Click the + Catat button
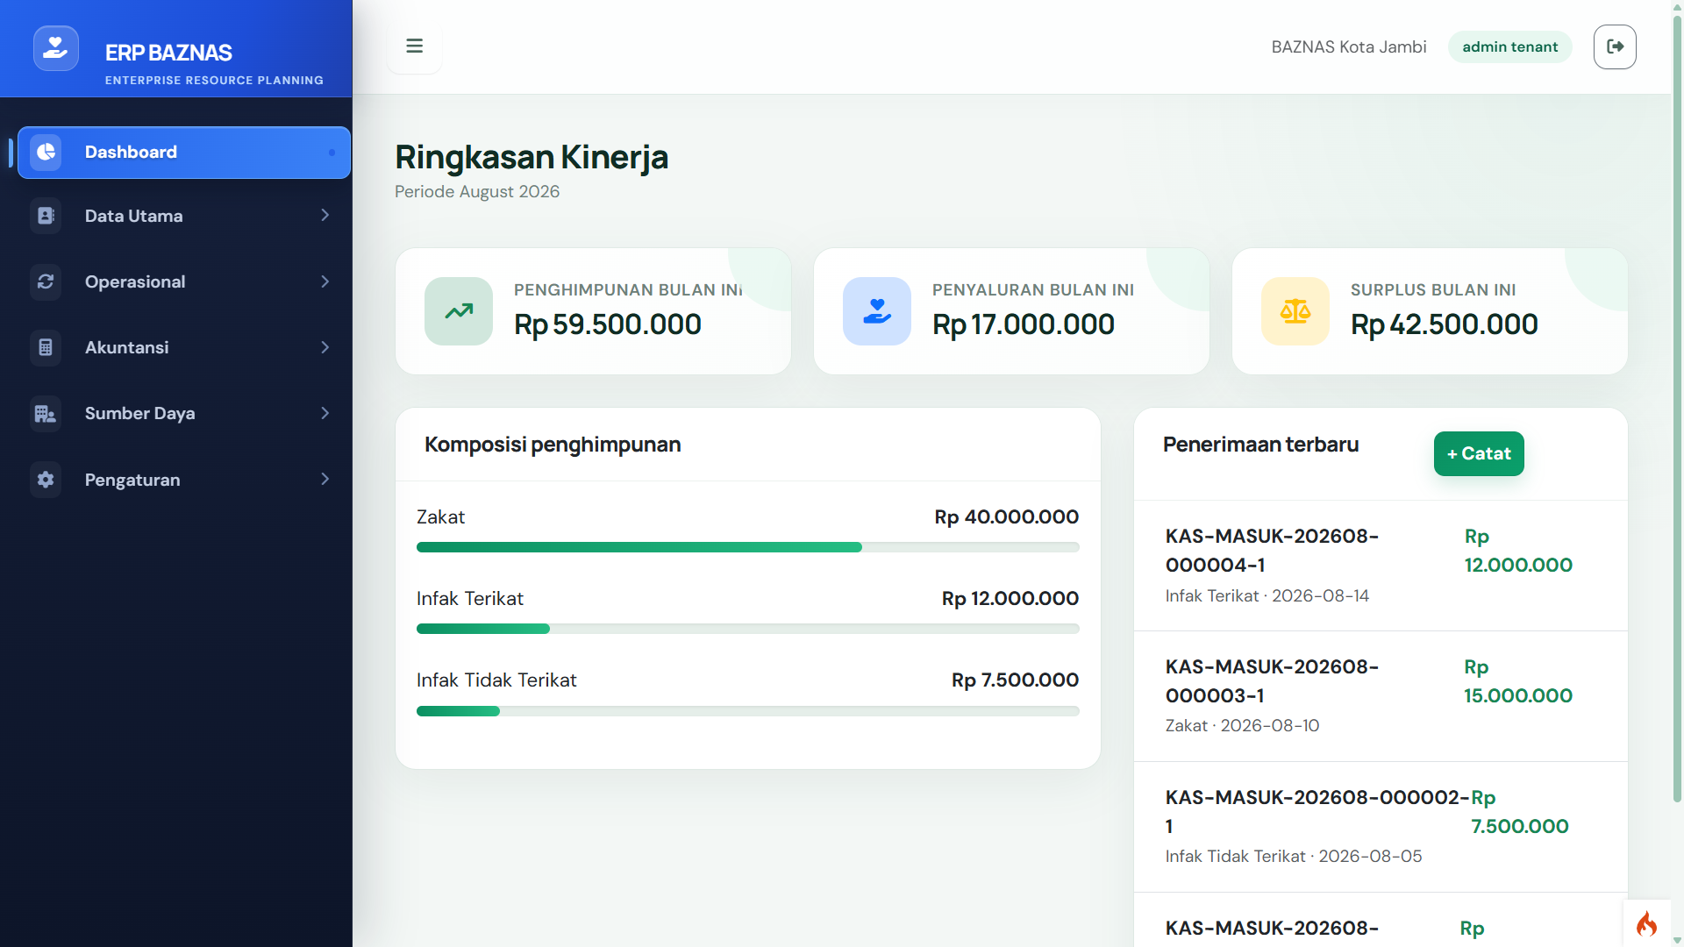Screen dimensions: 1684x947 tap(1479, 453)
